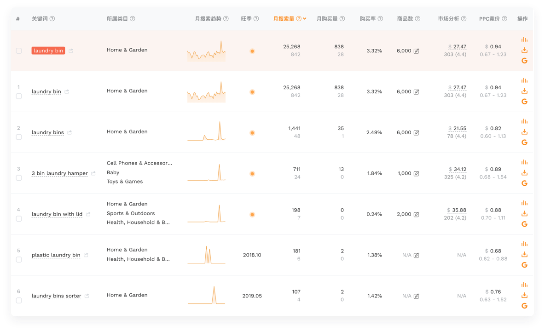This screenshot has width=545, height=331.
Task: Open plastic laundry bin keyword link
Action: click(x=56, y=255)
